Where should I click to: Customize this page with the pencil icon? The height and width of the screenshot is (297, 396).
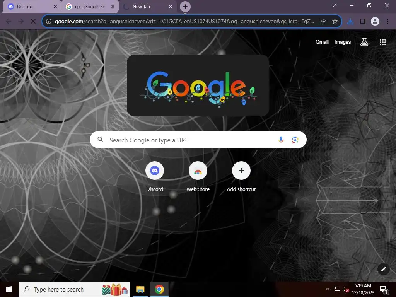point(383,269)
